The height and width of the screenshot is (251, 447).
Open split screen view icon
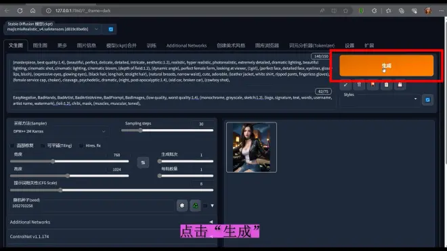[334, 11]
